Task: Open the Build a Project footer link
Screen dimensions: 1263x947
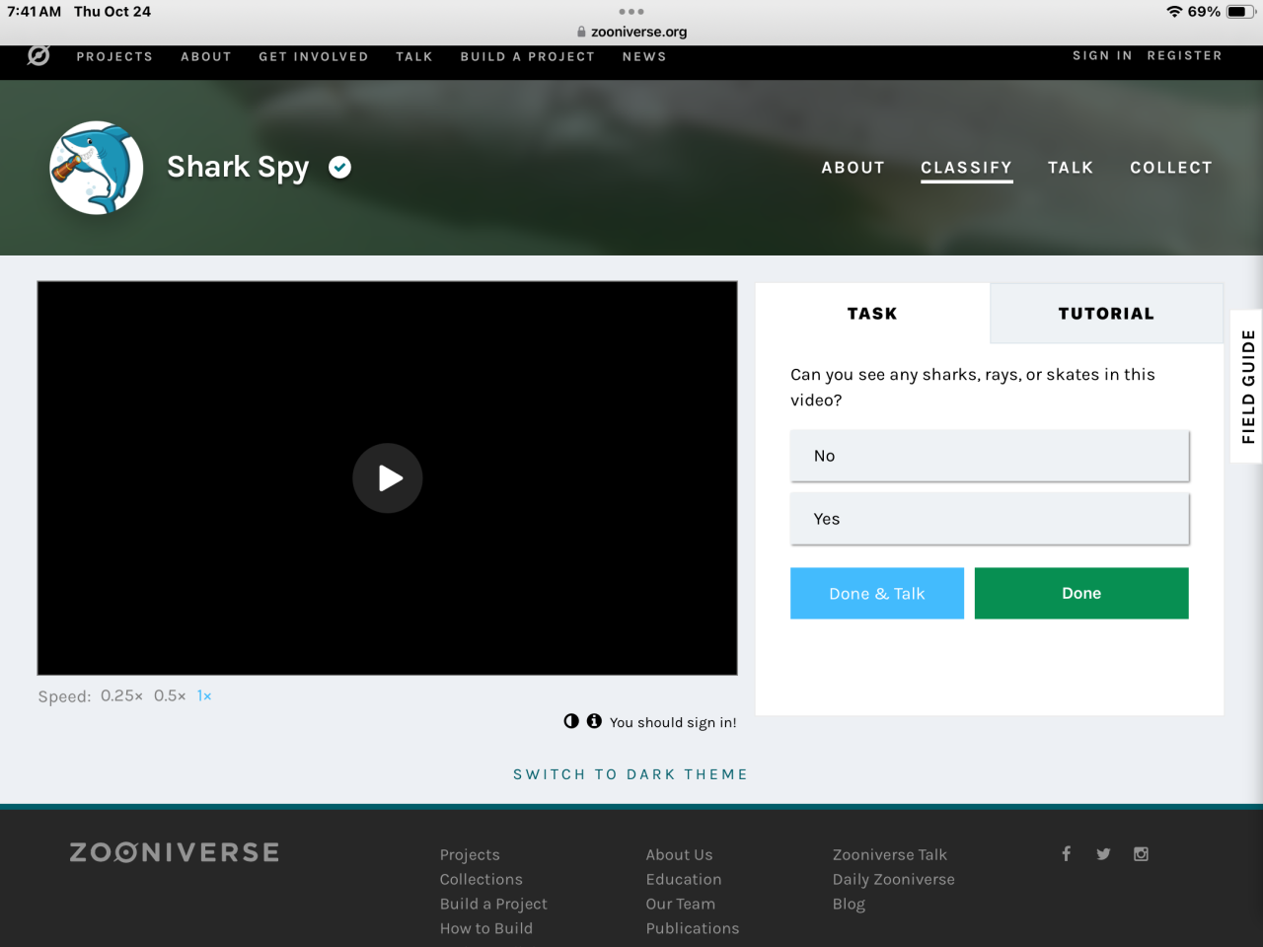Action: click(x=493, y=904)
